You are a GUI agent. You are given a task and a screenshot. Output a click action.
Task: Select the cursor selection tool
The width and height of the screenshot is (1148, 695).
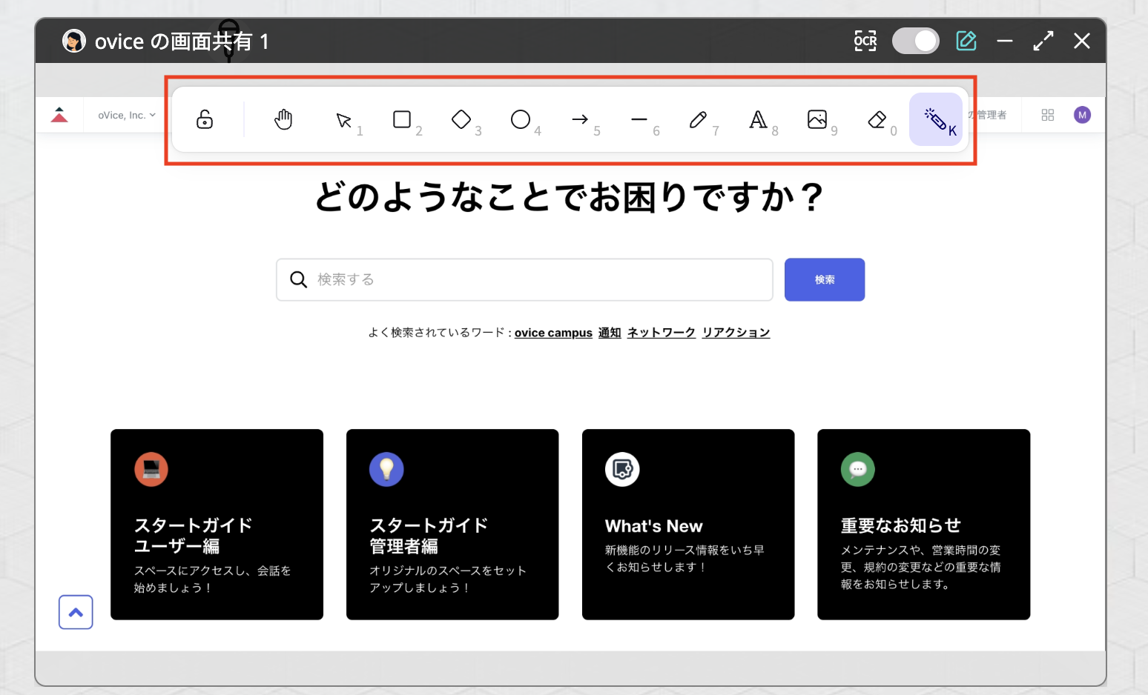[343, 119]
